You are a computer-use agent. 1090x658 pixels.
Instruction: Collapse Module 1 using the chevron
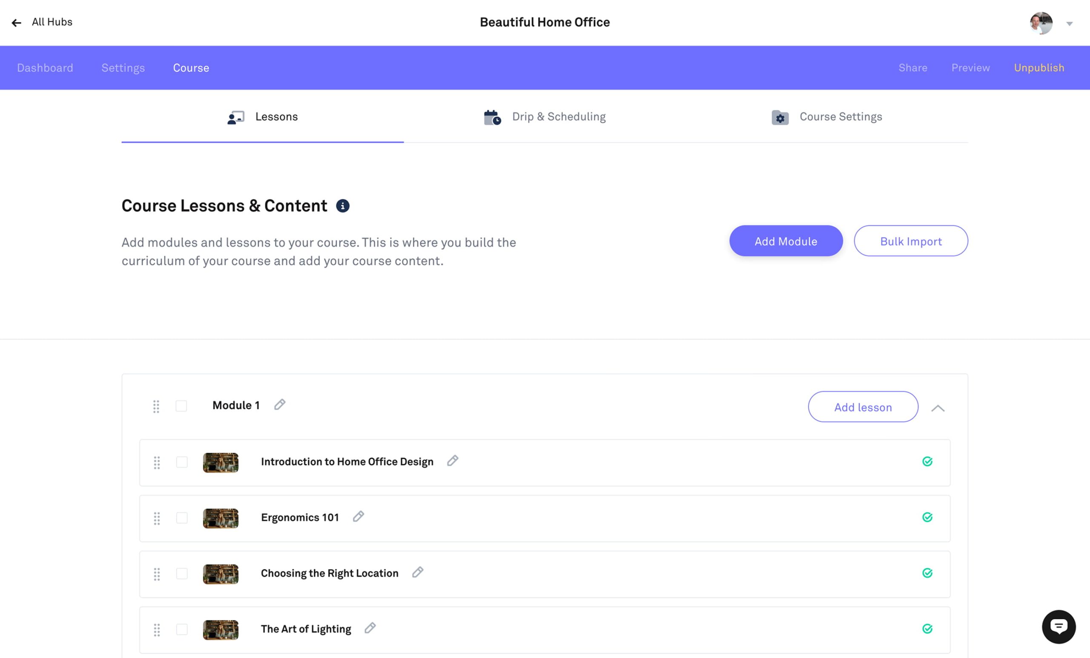(x=938, y=408)
